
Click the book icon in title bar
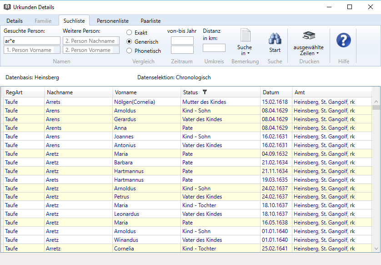pos(7,7)
